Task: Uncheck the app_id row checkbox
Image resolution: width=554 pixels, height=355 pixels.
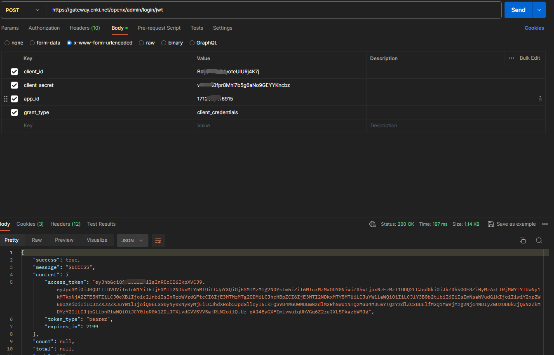Action: coord(14,99)
